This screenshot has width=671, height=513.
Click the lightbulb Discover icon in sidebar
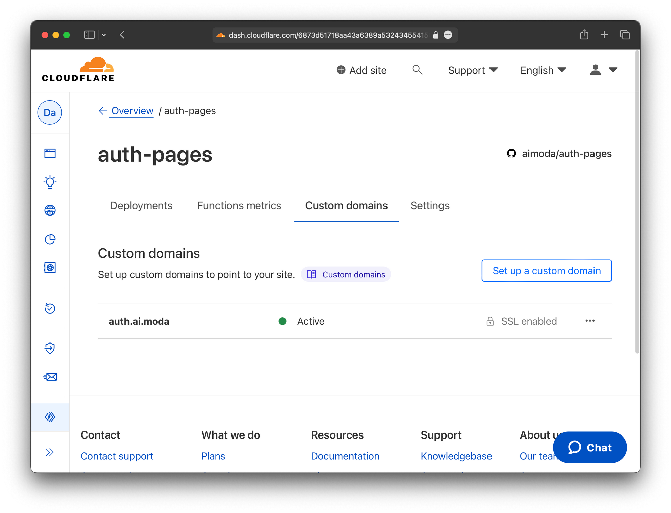point(50,182)
